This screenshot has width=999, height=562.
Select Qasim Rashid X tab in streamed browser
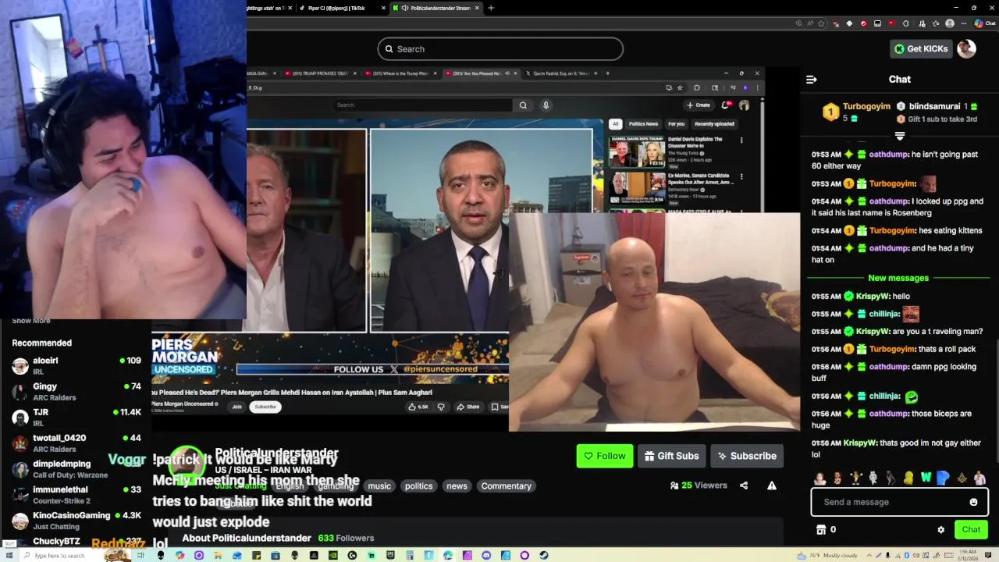pos(560,73)
